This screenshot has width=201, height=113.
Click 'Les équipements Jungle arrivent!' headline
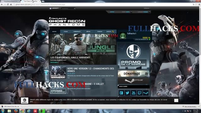70,58
